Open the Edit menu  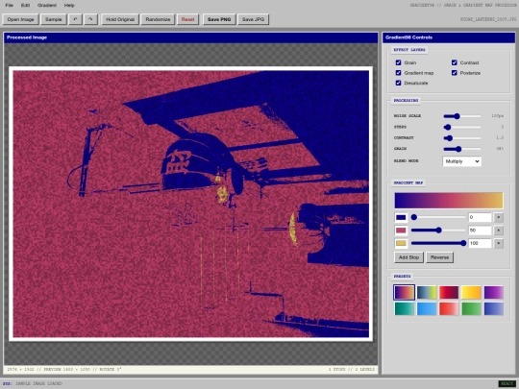[x=25, y=6]
